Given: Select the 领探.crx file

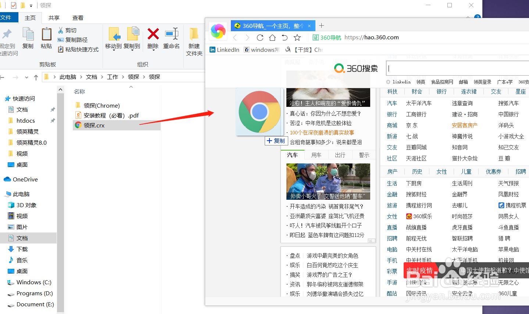Looking at the screenshot, I should tap(117, 125).
